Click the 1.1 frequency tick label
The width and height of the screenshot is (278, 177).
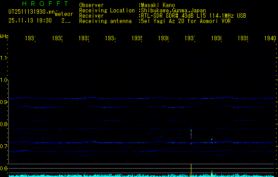coord(4,58)
